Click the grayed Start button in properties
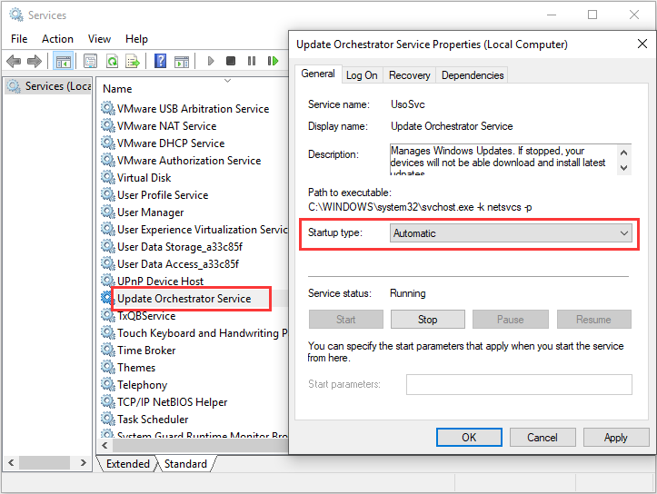The width and height of the screenshot is (657, 494). pos(346,320)
